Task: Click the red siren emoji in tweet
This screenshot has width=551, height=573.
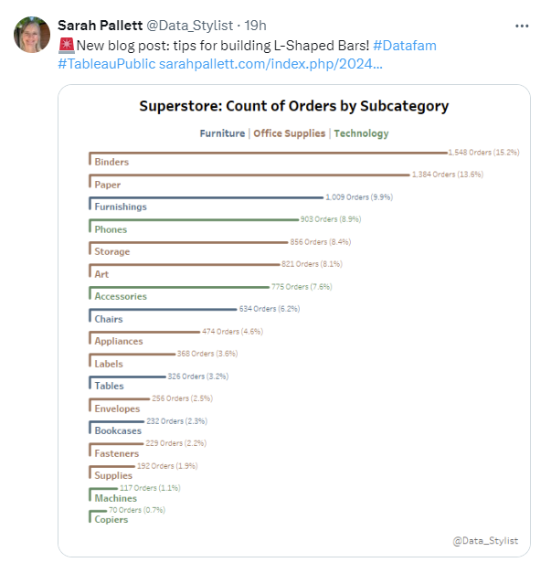Action: pyautogui.click(x=65, y=46)
